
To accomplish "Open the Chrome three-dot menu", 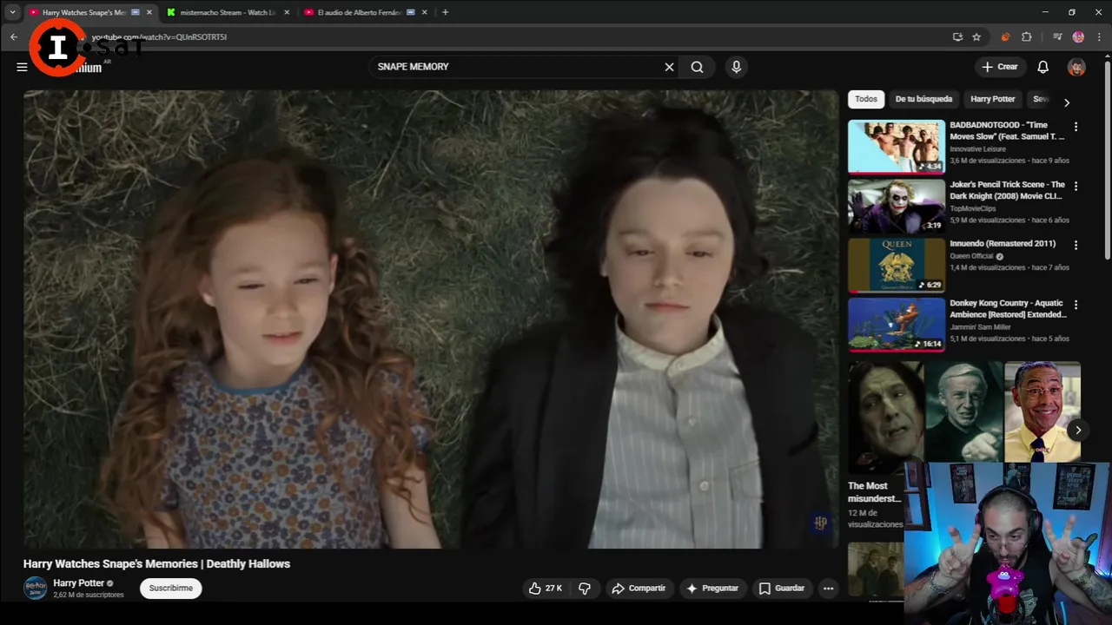I will [x=1098, y=36].
